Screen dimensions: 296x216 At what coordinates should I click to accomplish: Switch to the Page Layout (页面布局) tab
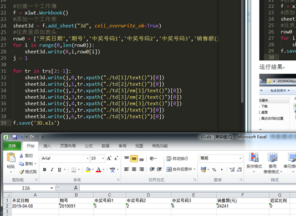68,146
